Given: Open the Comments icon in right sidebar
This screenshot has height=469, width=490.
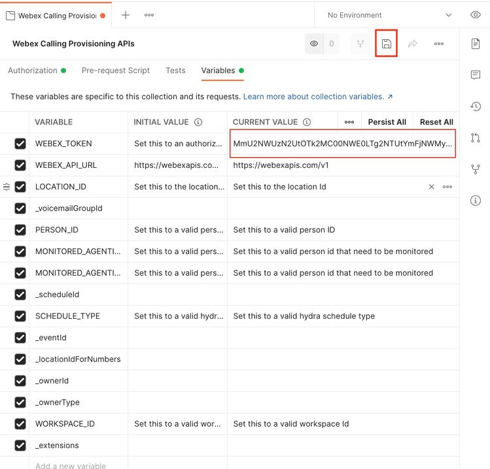Looking at the screenshot, I should click(x=476, y=75).
